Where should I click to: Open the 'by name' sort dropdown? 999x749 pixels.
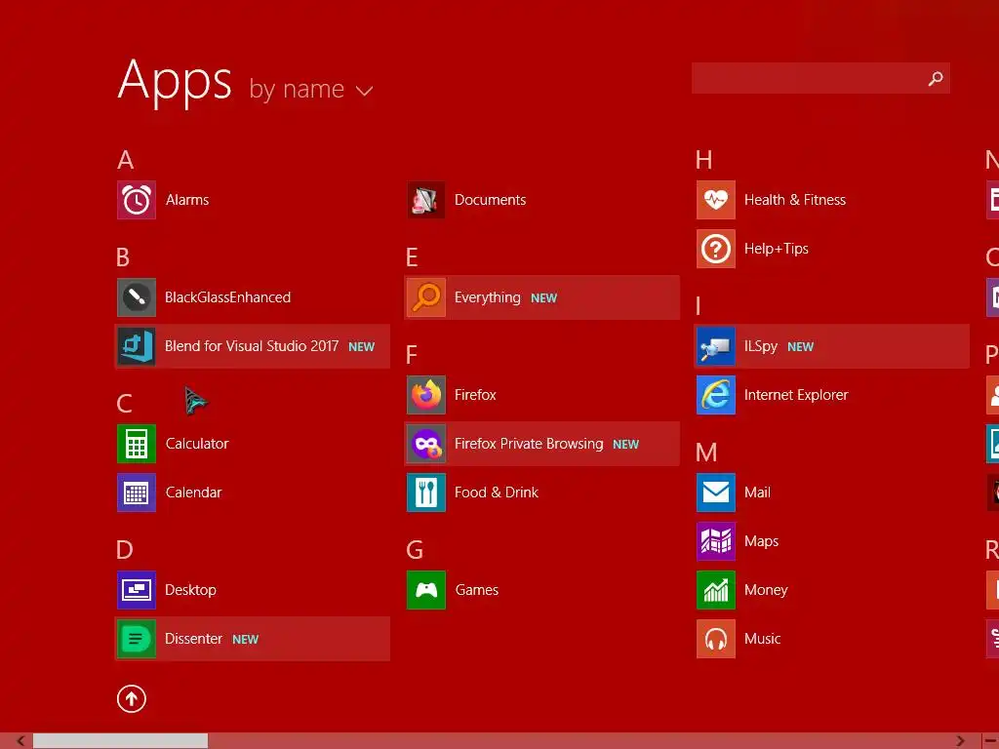click(311, 89)
